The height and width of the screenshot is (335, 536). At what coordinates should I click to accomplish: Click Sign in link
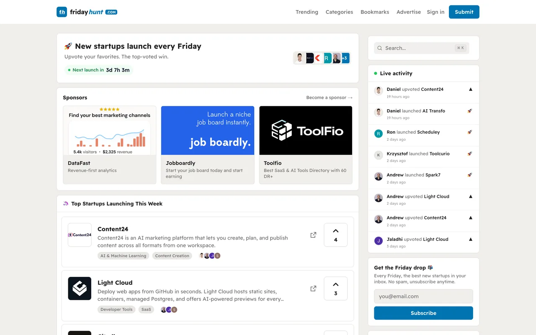[435, 12]
